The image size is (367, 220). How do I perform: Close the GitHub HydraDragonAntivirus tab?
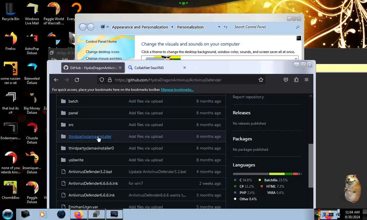point(120,68)
